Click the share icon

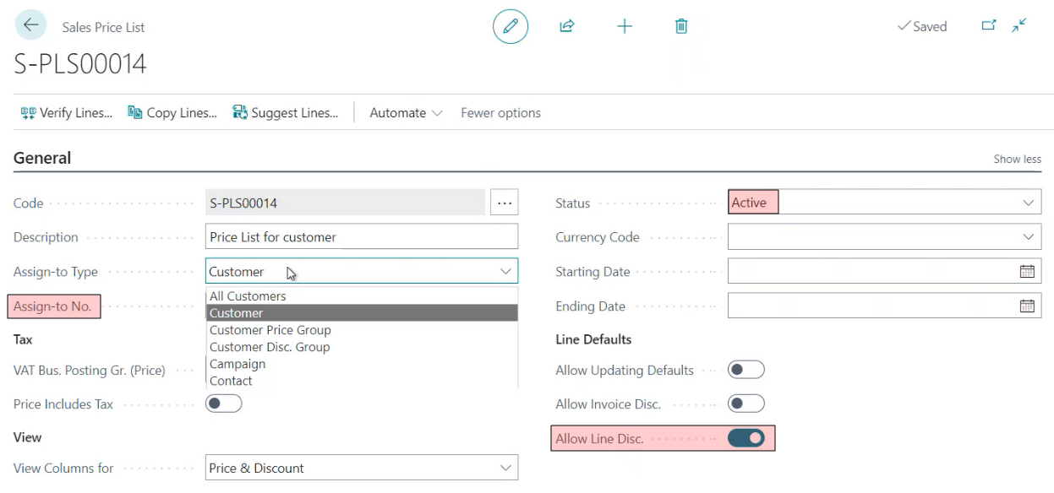(x=567, y=26)
